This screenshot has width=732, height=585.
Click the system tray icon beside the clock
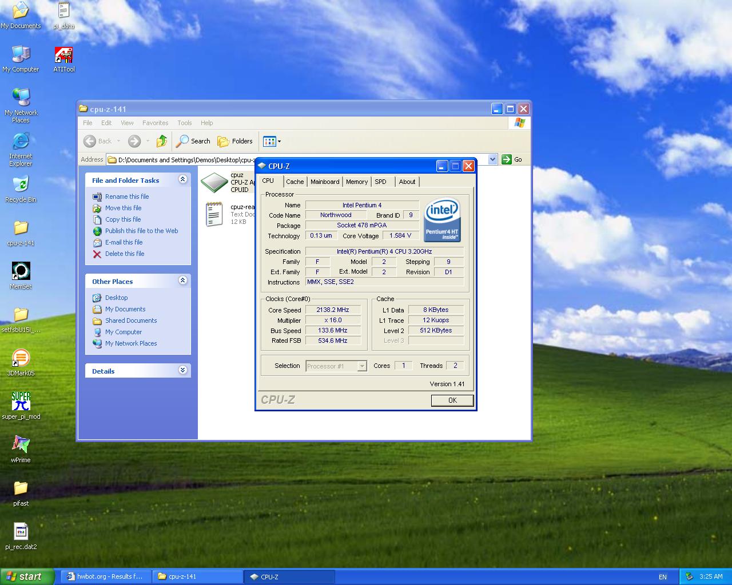[x=689, y=576]
